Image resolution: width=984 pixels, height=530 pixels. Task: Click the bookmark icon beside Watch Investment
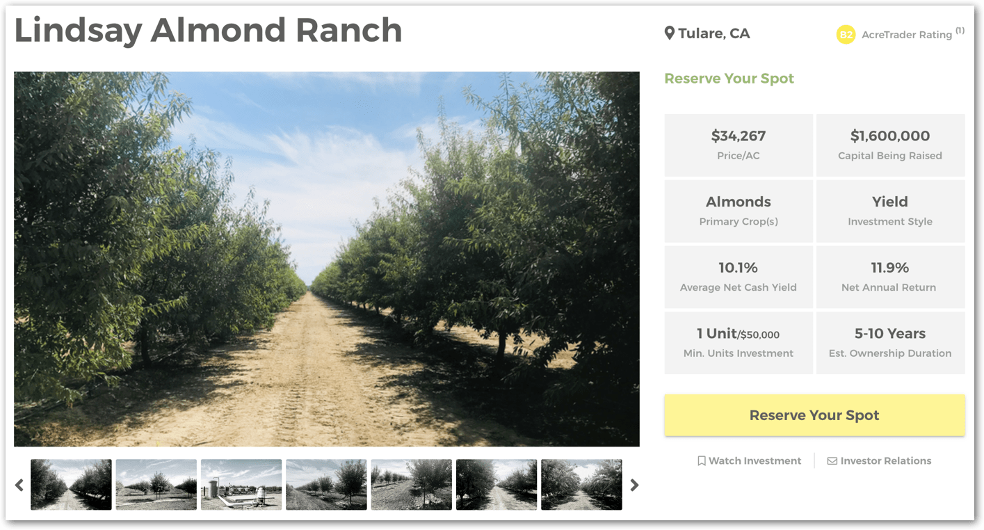click(x=702, y=461)
